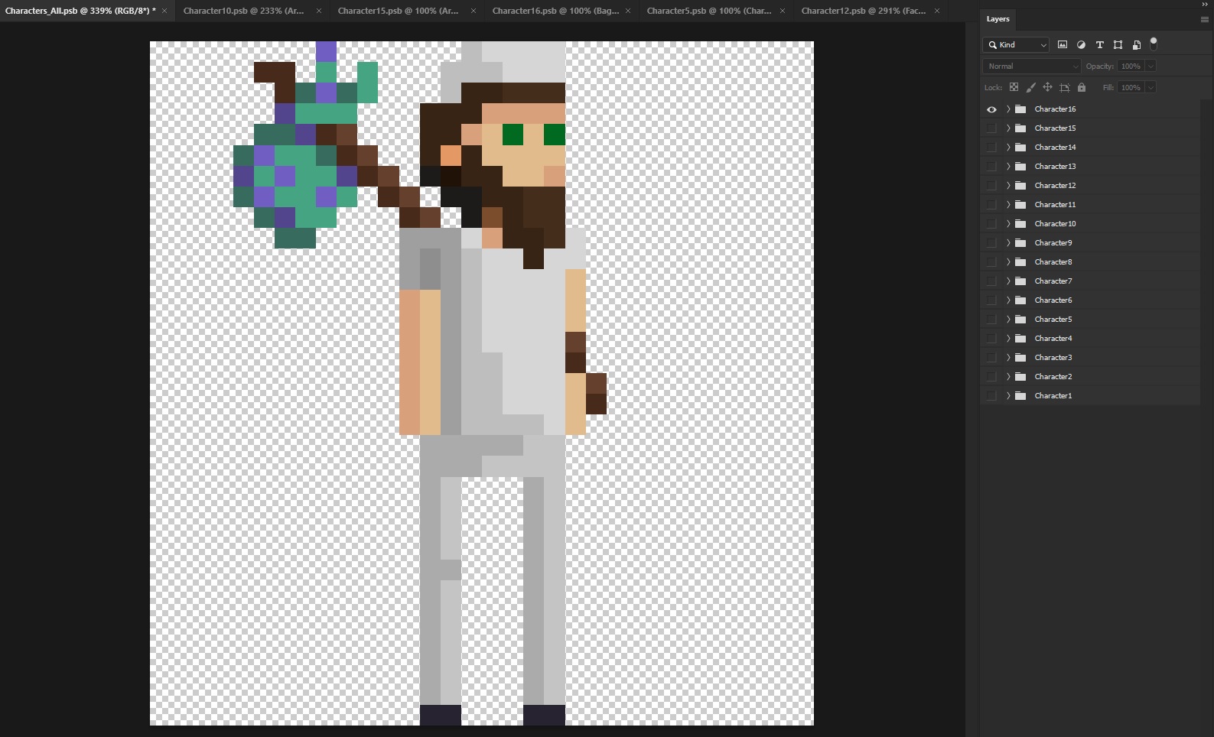Click the Character16 folder icon

(x=1020, y=109)
